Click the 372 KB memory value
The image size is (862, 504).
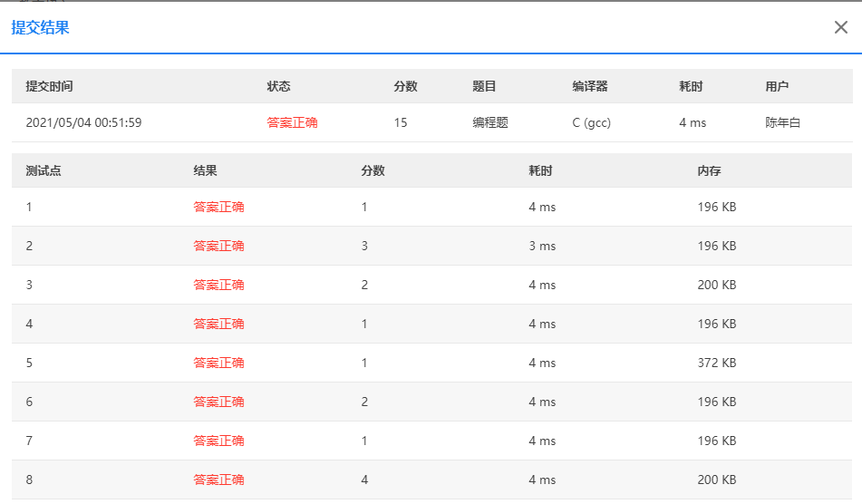(717, 363)
